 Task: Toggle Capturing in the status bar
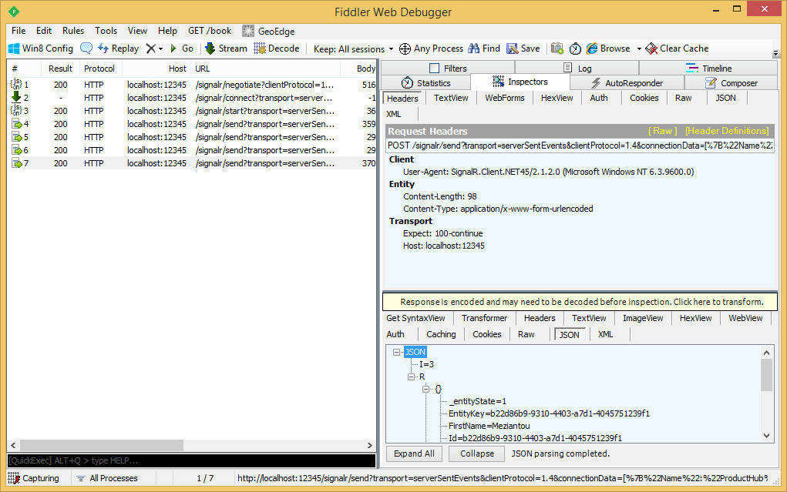(34, 478)
